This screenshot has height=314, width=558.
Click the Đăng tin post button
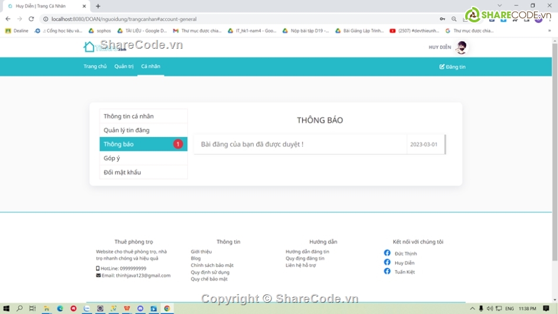point(452,66)
